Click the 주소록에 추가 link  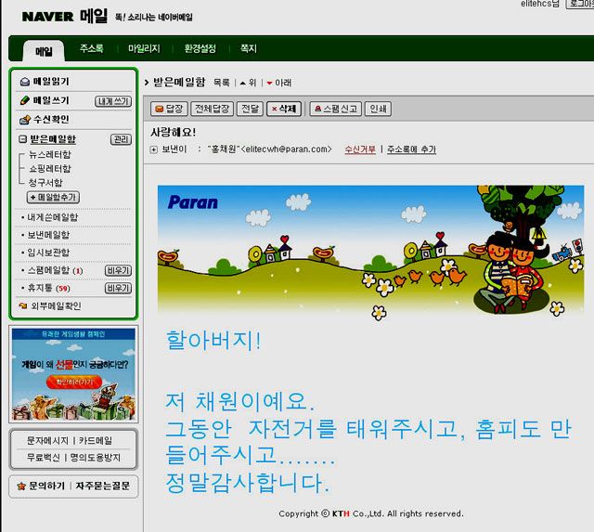pos(411,149)
